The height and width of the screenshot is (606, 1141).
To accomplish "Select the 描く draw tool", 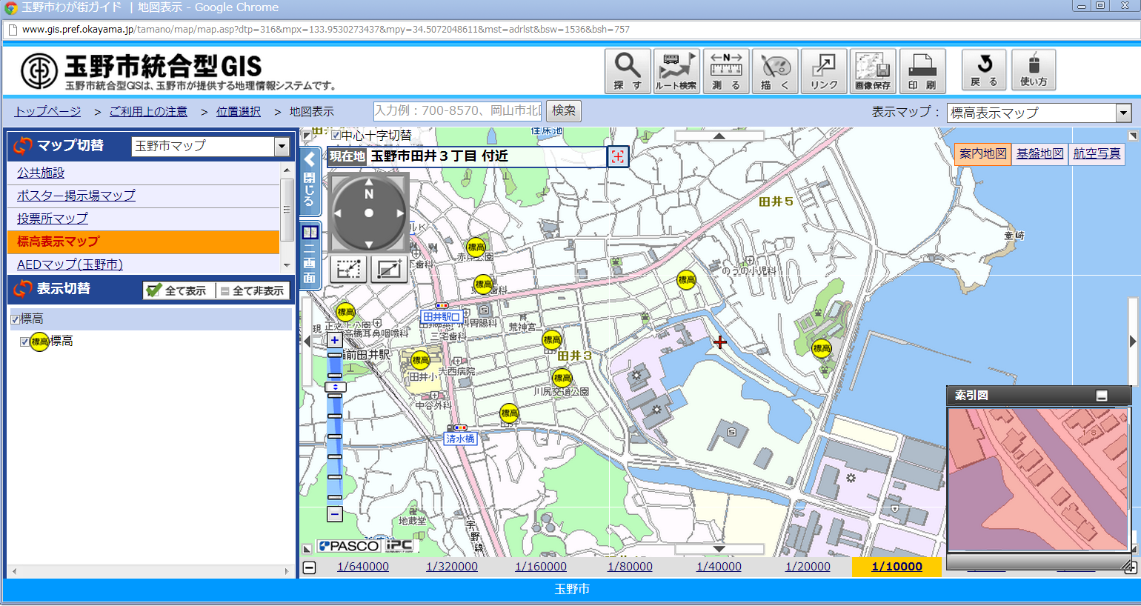I will 775,71.
